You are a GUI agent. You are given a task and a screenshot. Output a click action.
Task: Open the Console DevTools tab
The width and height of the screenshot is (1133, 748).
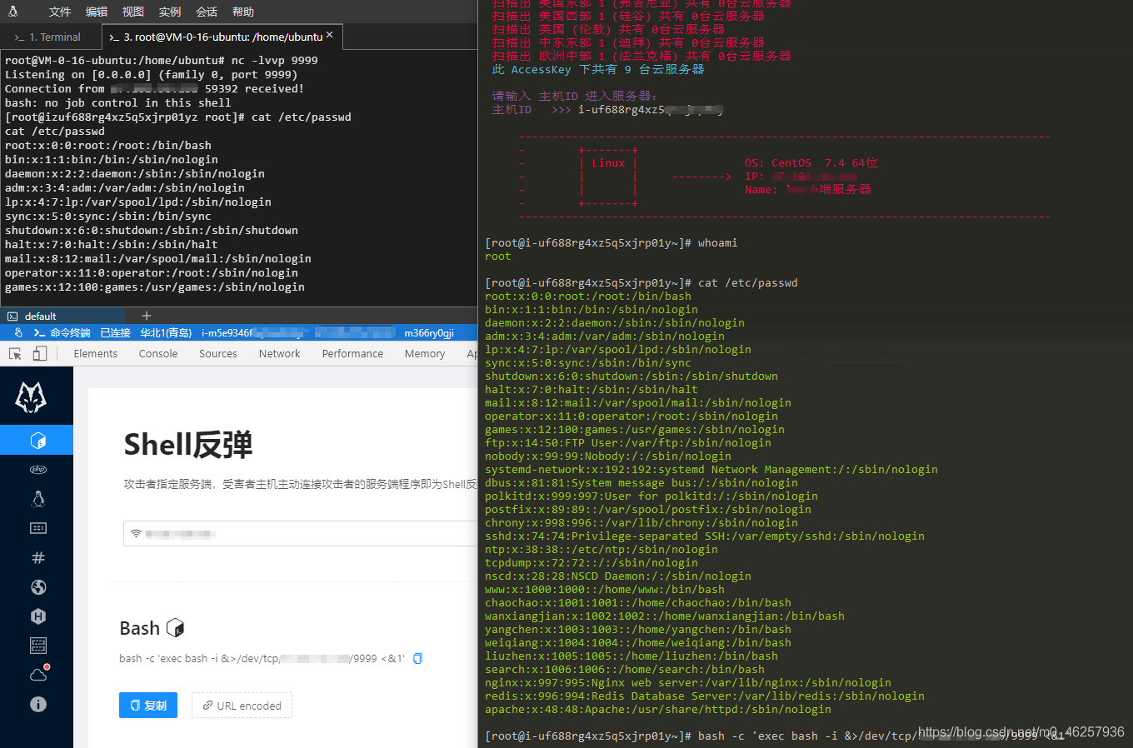158,354
